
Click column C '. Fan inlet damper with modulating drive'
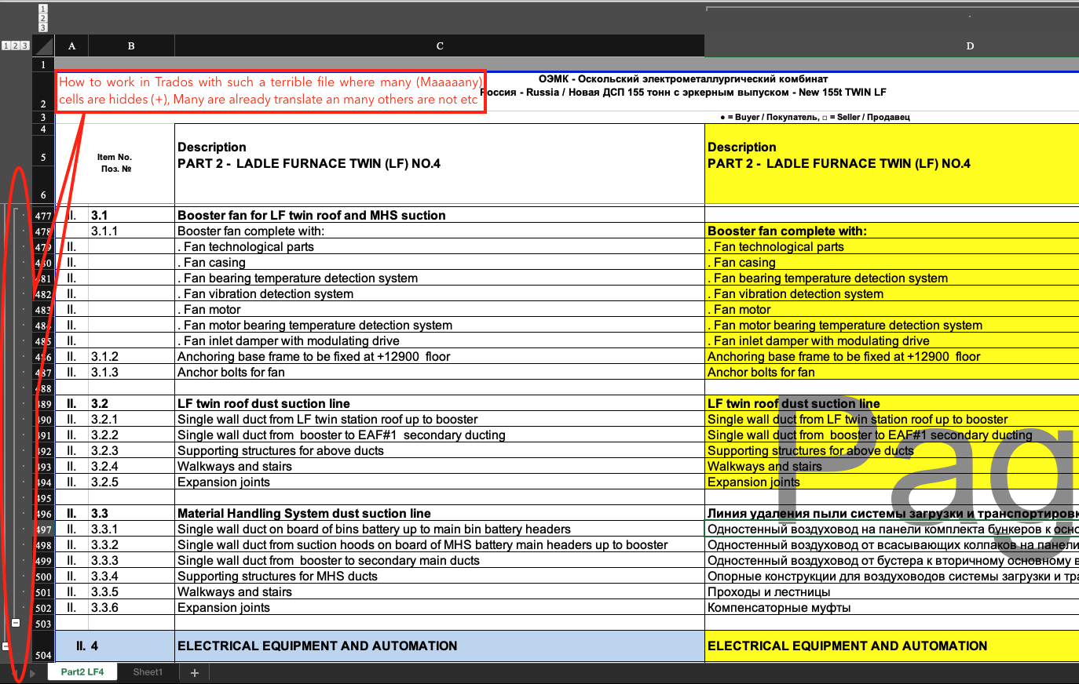pos(440,340)
